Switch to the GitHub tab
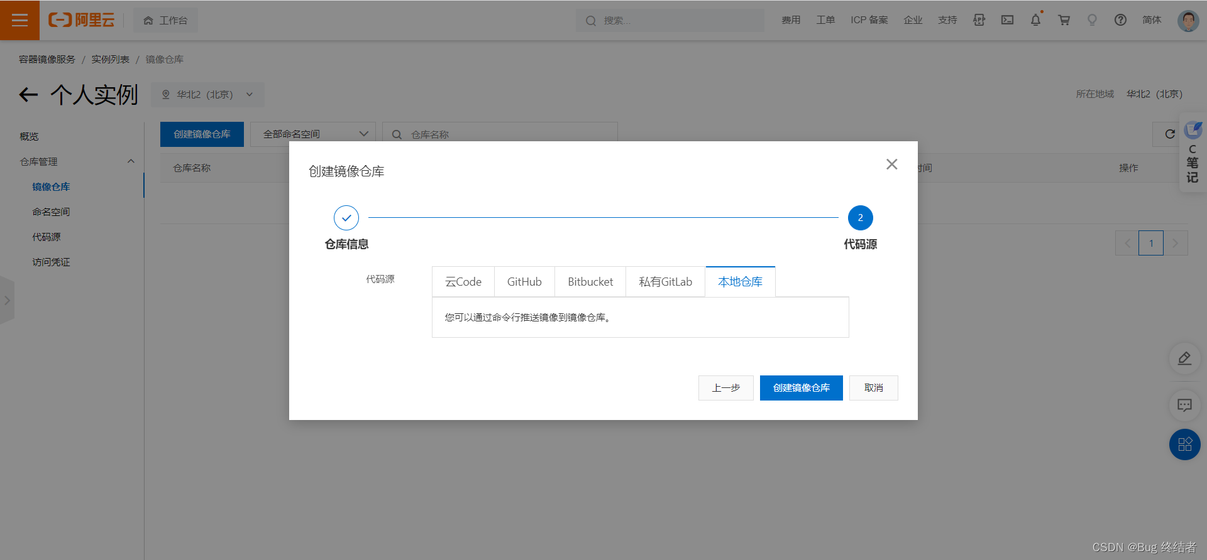Image resolution: width=1207 pixels, height=560 pixels. click(x=524, y=282)
